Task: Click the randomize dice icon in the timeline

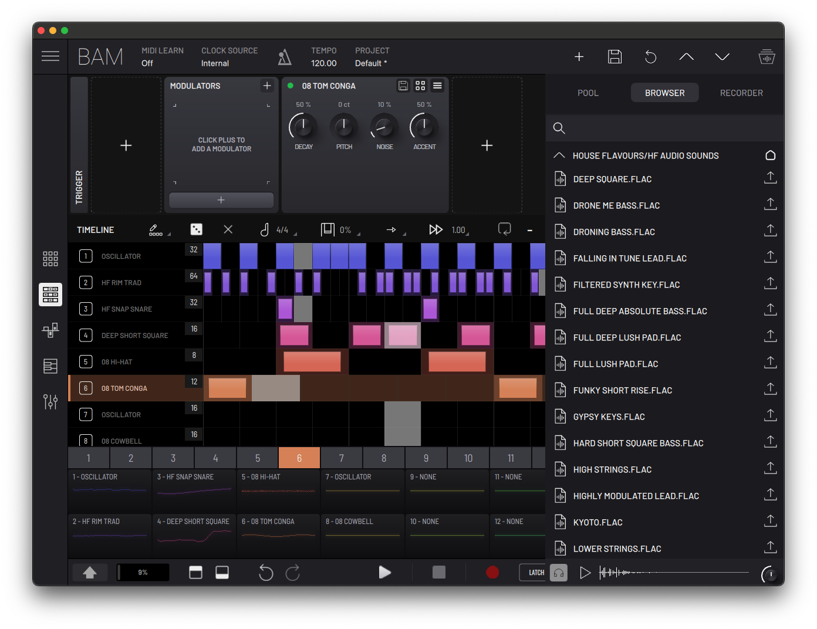Action: [197, 229]
